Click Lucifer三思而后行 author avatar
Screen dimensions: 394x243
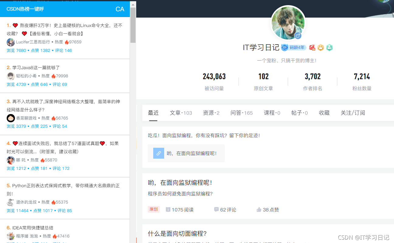click(x=11, y=42)
